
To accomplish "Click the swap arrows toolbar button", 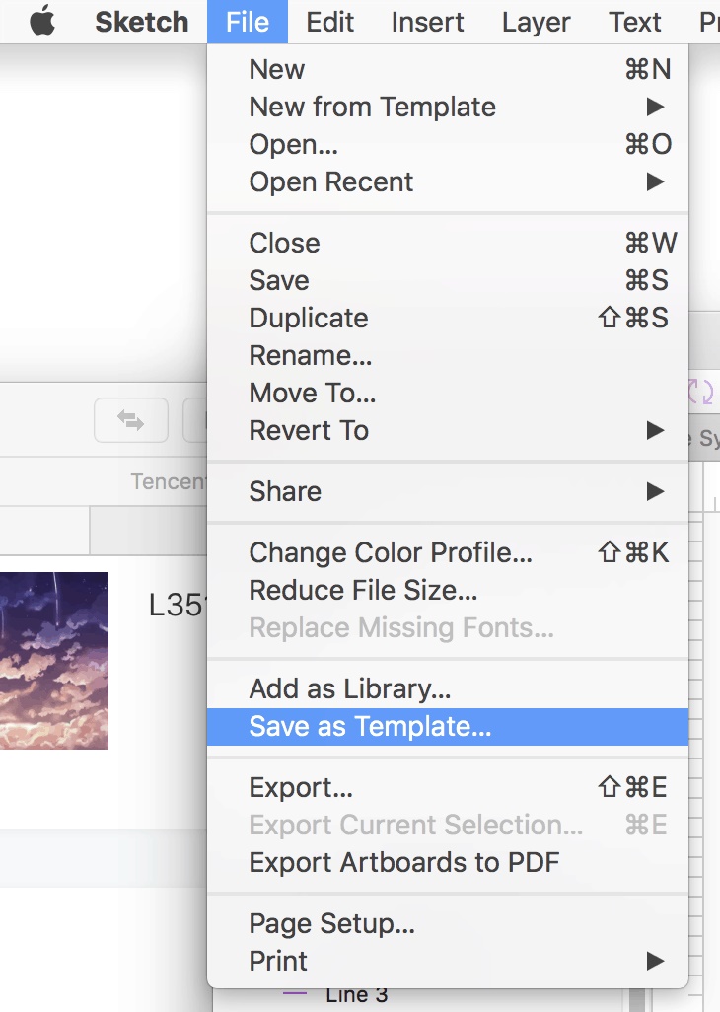I will click(x=130, y=421).
